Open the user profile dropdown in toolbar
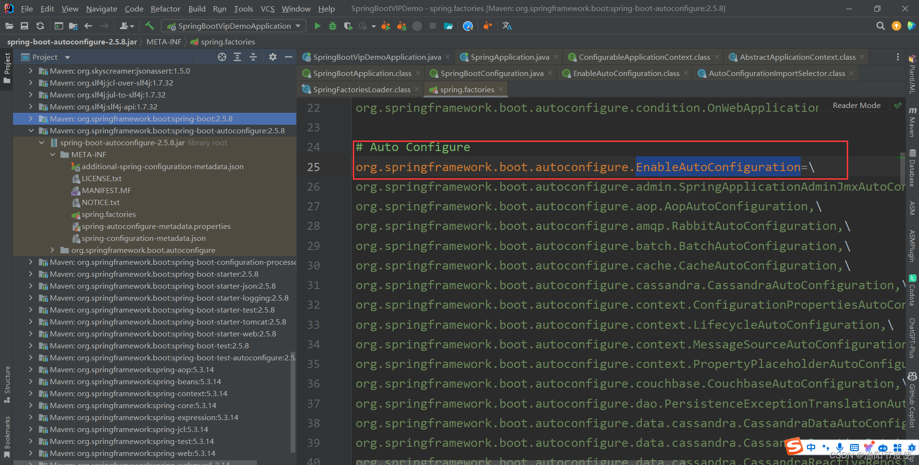 tap(127, 26)
